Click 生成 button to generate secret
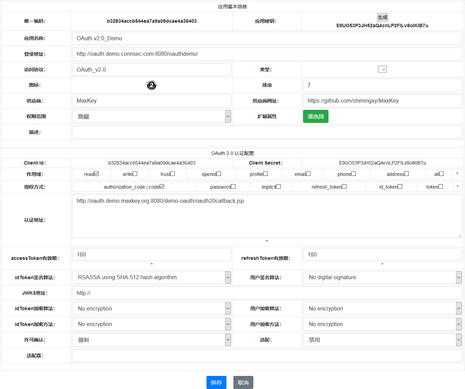Viewport: 465px width, 389px height. (382, 17)
